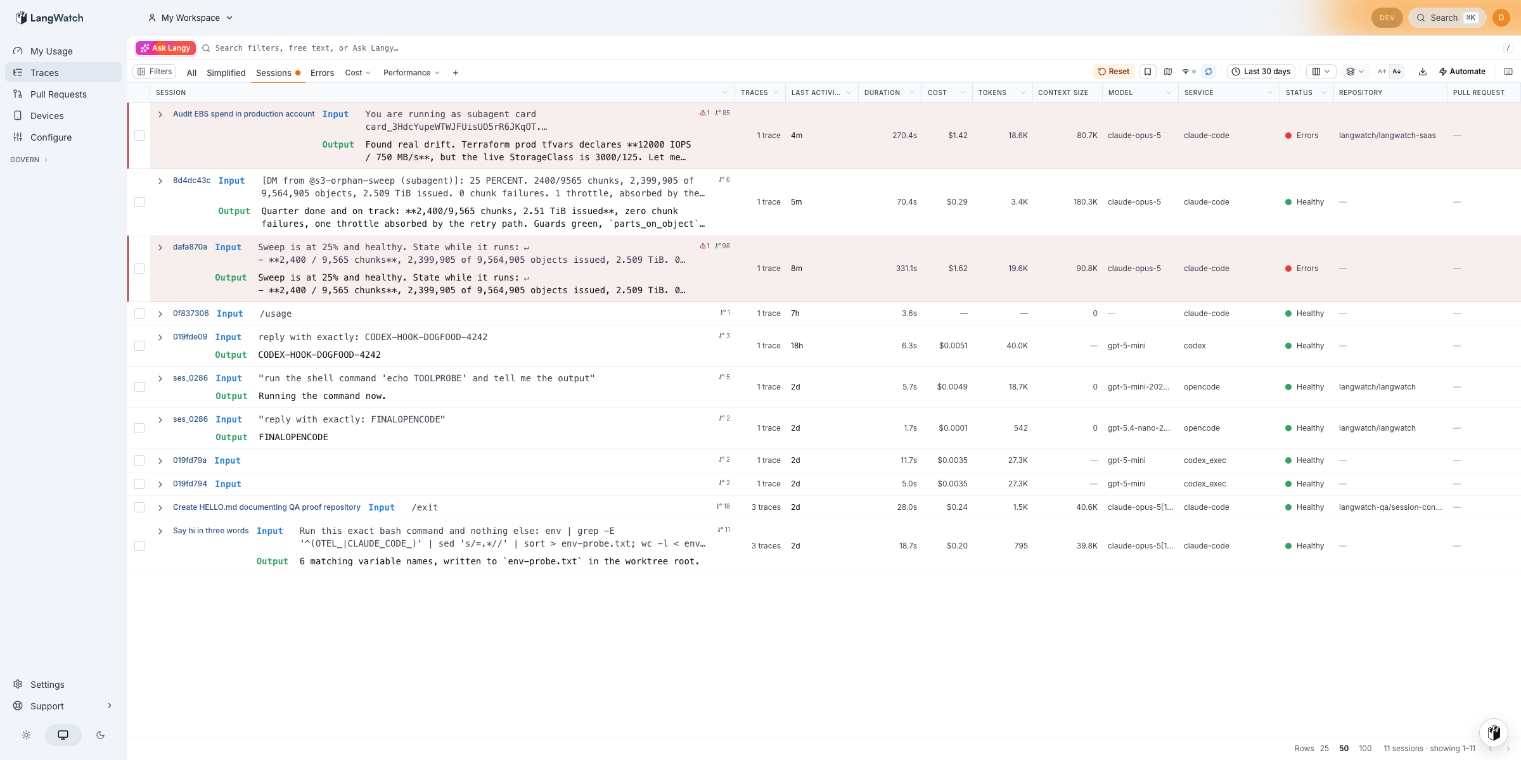Tick the checkbox for session 0f837306
This screenshot has width=1521, height=760.
point(139,313)
